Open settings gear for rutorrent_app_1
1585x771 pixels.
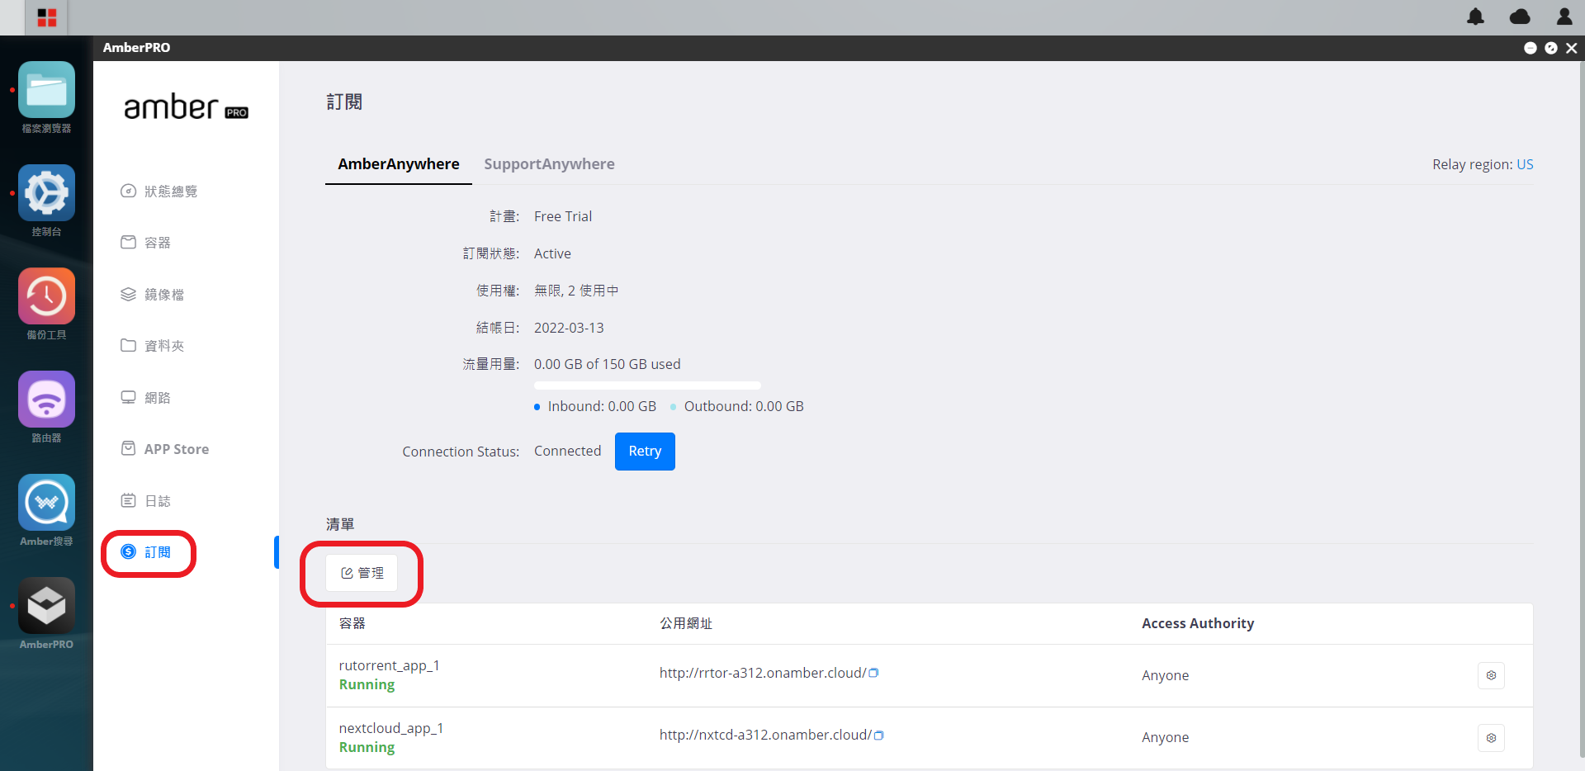click(1491, 675)
